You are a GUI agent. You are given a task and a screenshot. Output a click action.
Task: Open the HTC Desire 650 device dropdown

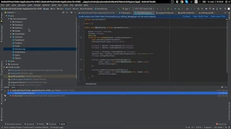[144, 9]
